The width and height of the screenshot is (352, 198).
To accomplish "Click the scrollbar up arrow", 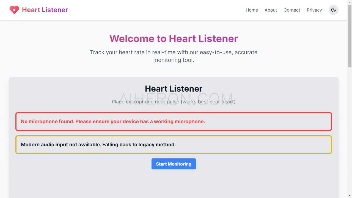I will [x=350, y=2].
